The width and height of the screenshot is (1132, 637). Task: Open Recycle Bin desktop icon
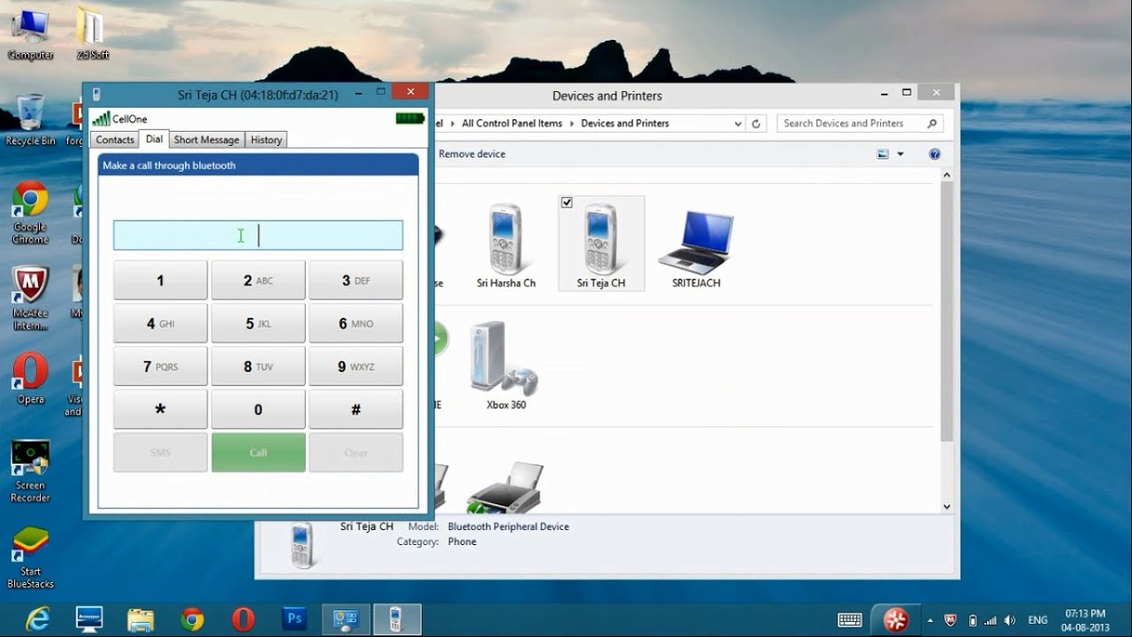30,119
